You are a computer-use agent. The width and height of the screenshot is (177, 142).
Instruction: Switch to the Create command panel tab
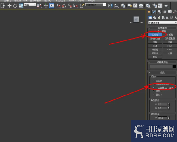coord(149,12)
